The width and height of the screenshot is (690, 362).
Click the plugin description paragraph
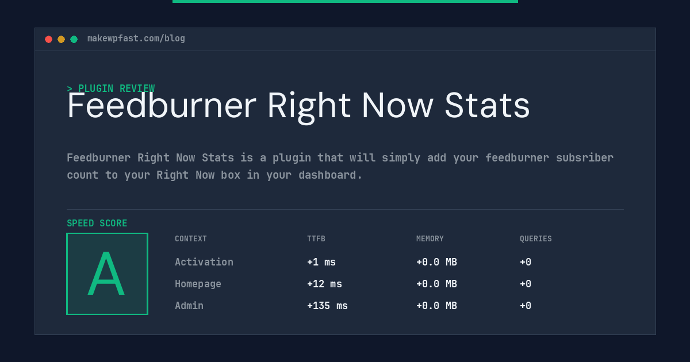340,166
